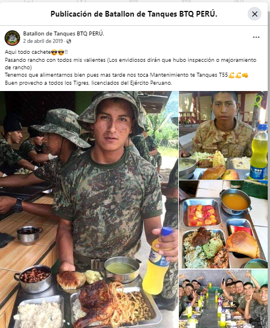Open the three-dot post options menu
The width and height of the screenshot is (270, 328).
256,37
